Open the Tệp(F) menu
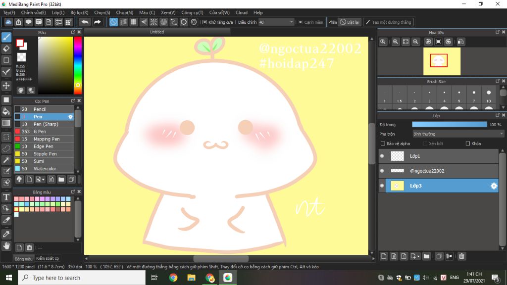The height and width of the screenshot is (285, 507). pos(9,12)
